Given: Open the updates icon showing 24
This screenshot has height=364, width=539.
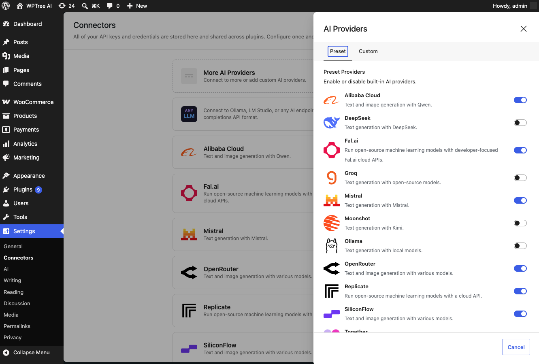Looking at the screenshot, I should pyautogui.click(x=67, y=6).
